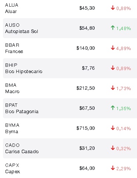
Task: Select the Bco Hipotecario stock name
Action: [x=24, y=72]
